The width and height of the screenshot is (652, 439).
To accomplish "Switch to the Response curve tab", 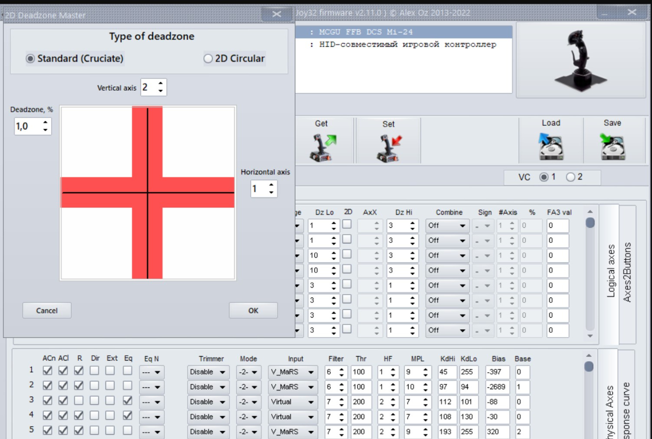I will [x=628, y=410].
